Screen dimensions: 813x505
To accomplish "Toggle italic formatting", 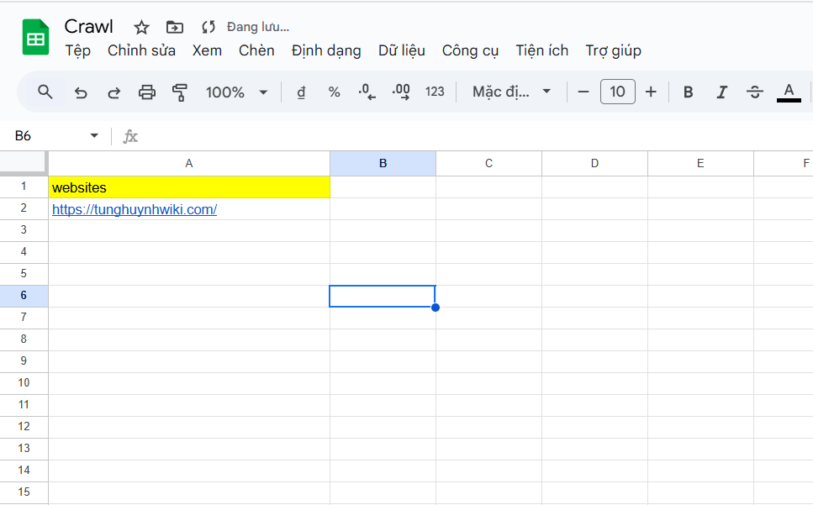I will [721, 92].
